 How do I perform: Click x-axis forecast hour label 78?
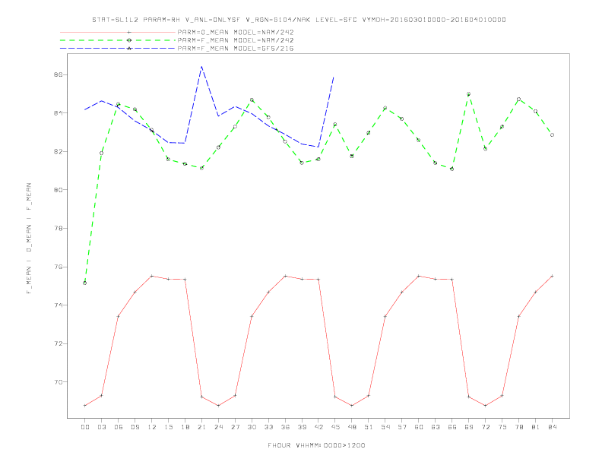[518, 427]
